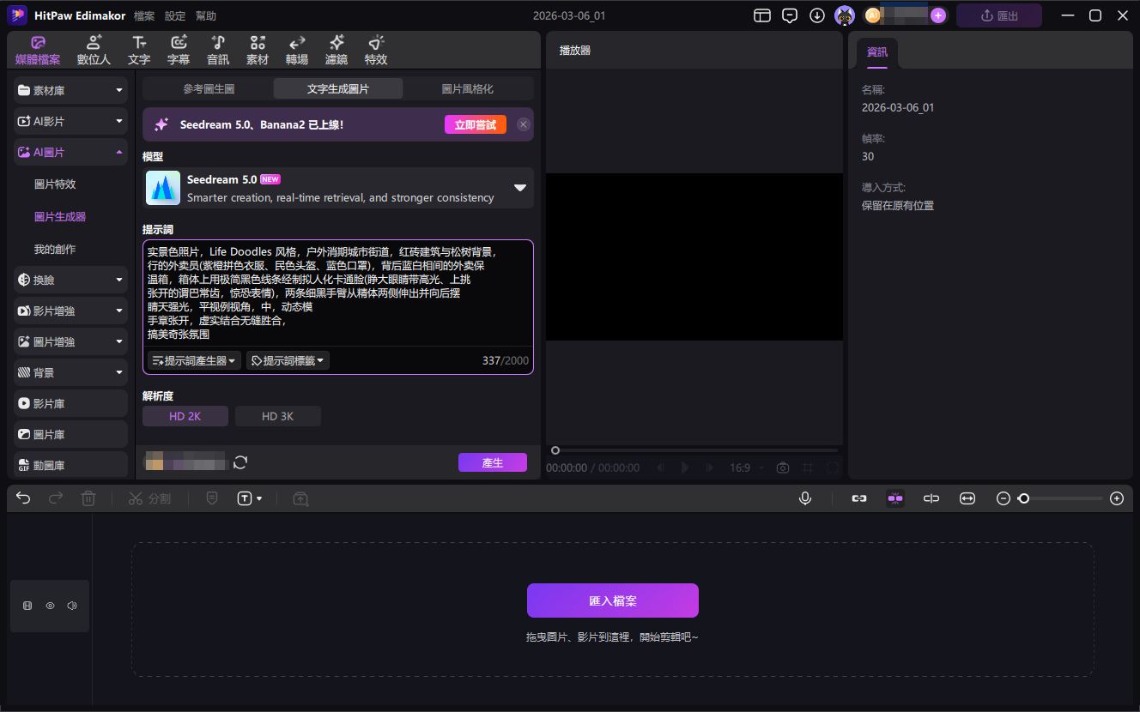Expand the Seedream 5.0 model dropdown

[x=519, y=188]
